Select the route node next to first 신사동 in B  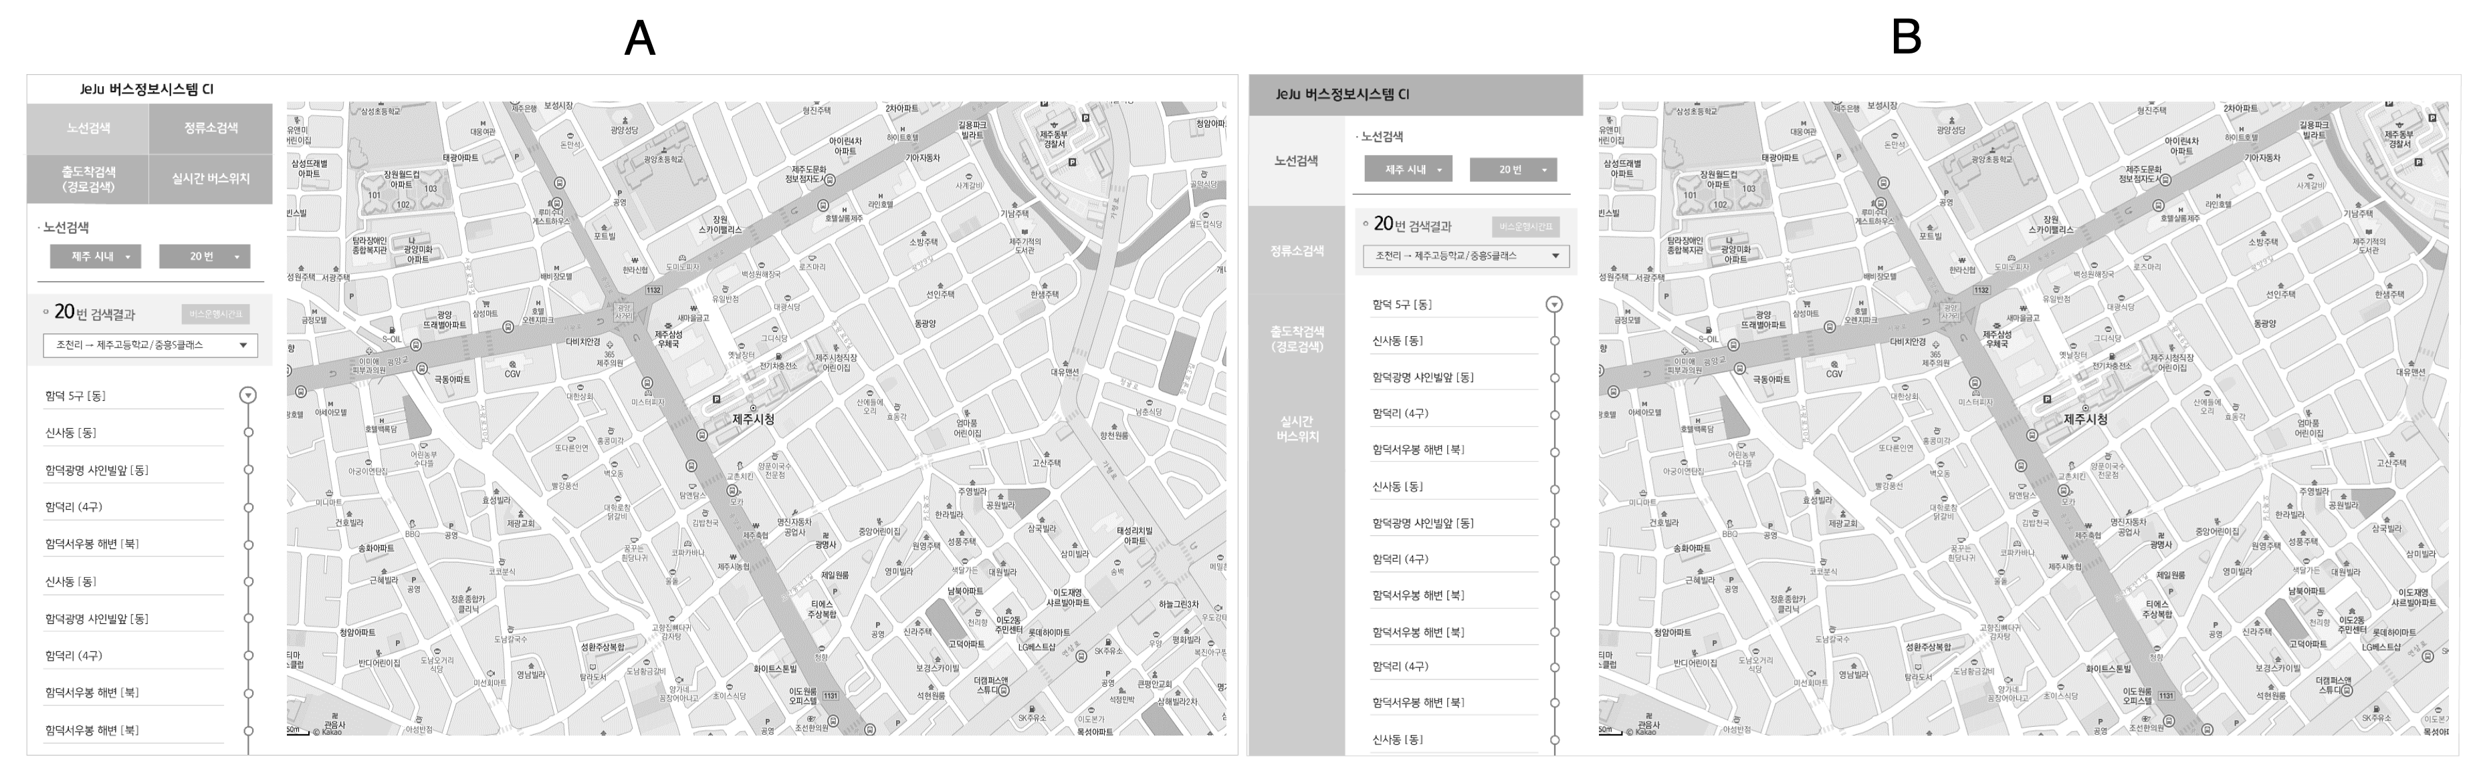(x=1553, y=341)
